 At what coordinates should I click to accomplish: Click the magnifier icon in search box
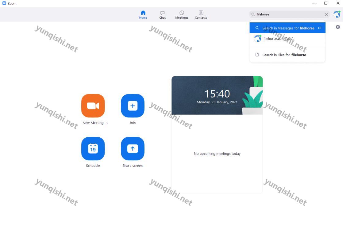coord(253,14)
